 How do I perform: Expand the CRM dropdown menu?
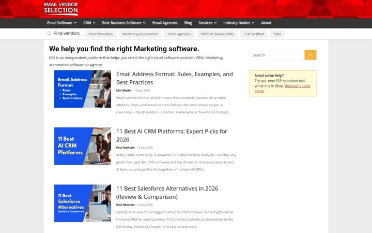tap(89, 23)
